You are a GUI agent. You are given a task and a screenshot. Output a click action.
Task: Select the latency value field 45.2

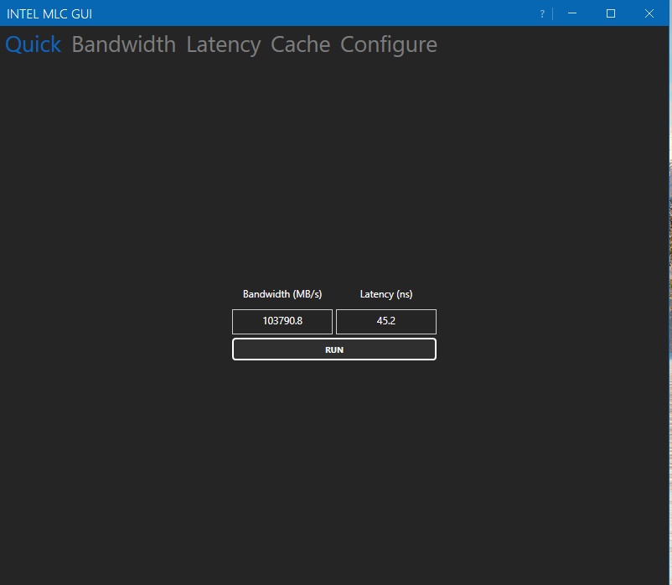point(386,322)
